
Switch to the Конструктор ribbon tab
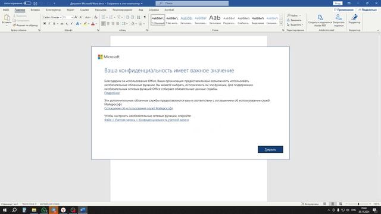click(x=53, y=10)
